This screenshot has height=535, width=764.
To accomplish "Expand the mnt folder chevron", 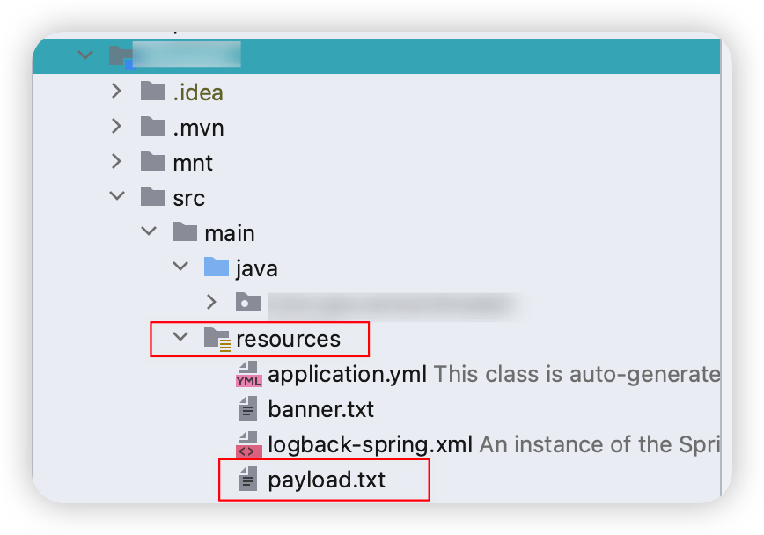I will (116, 161).
